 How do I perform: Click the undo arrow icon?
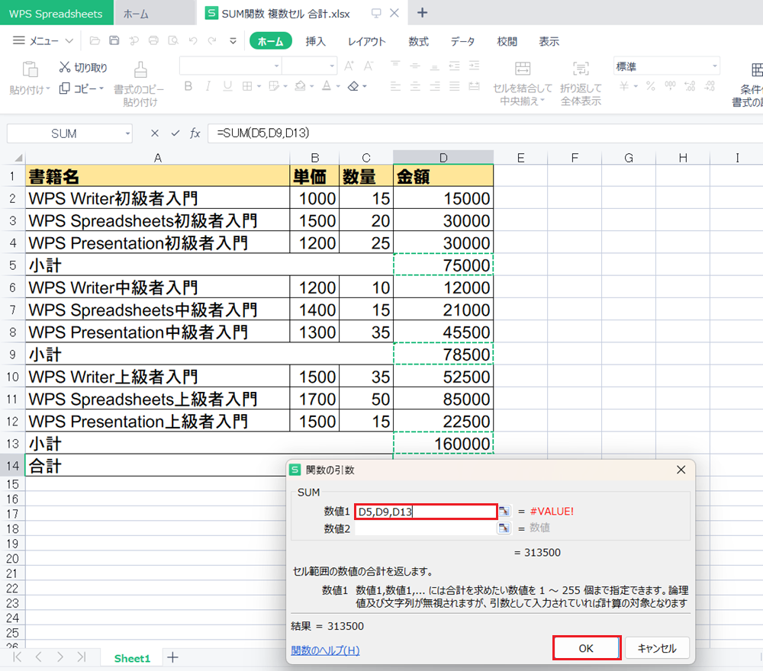click(x=193, y=41)
